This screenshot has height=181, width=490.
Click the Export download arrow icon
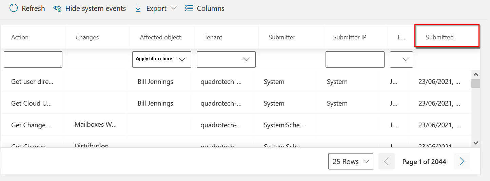(138, 8)
